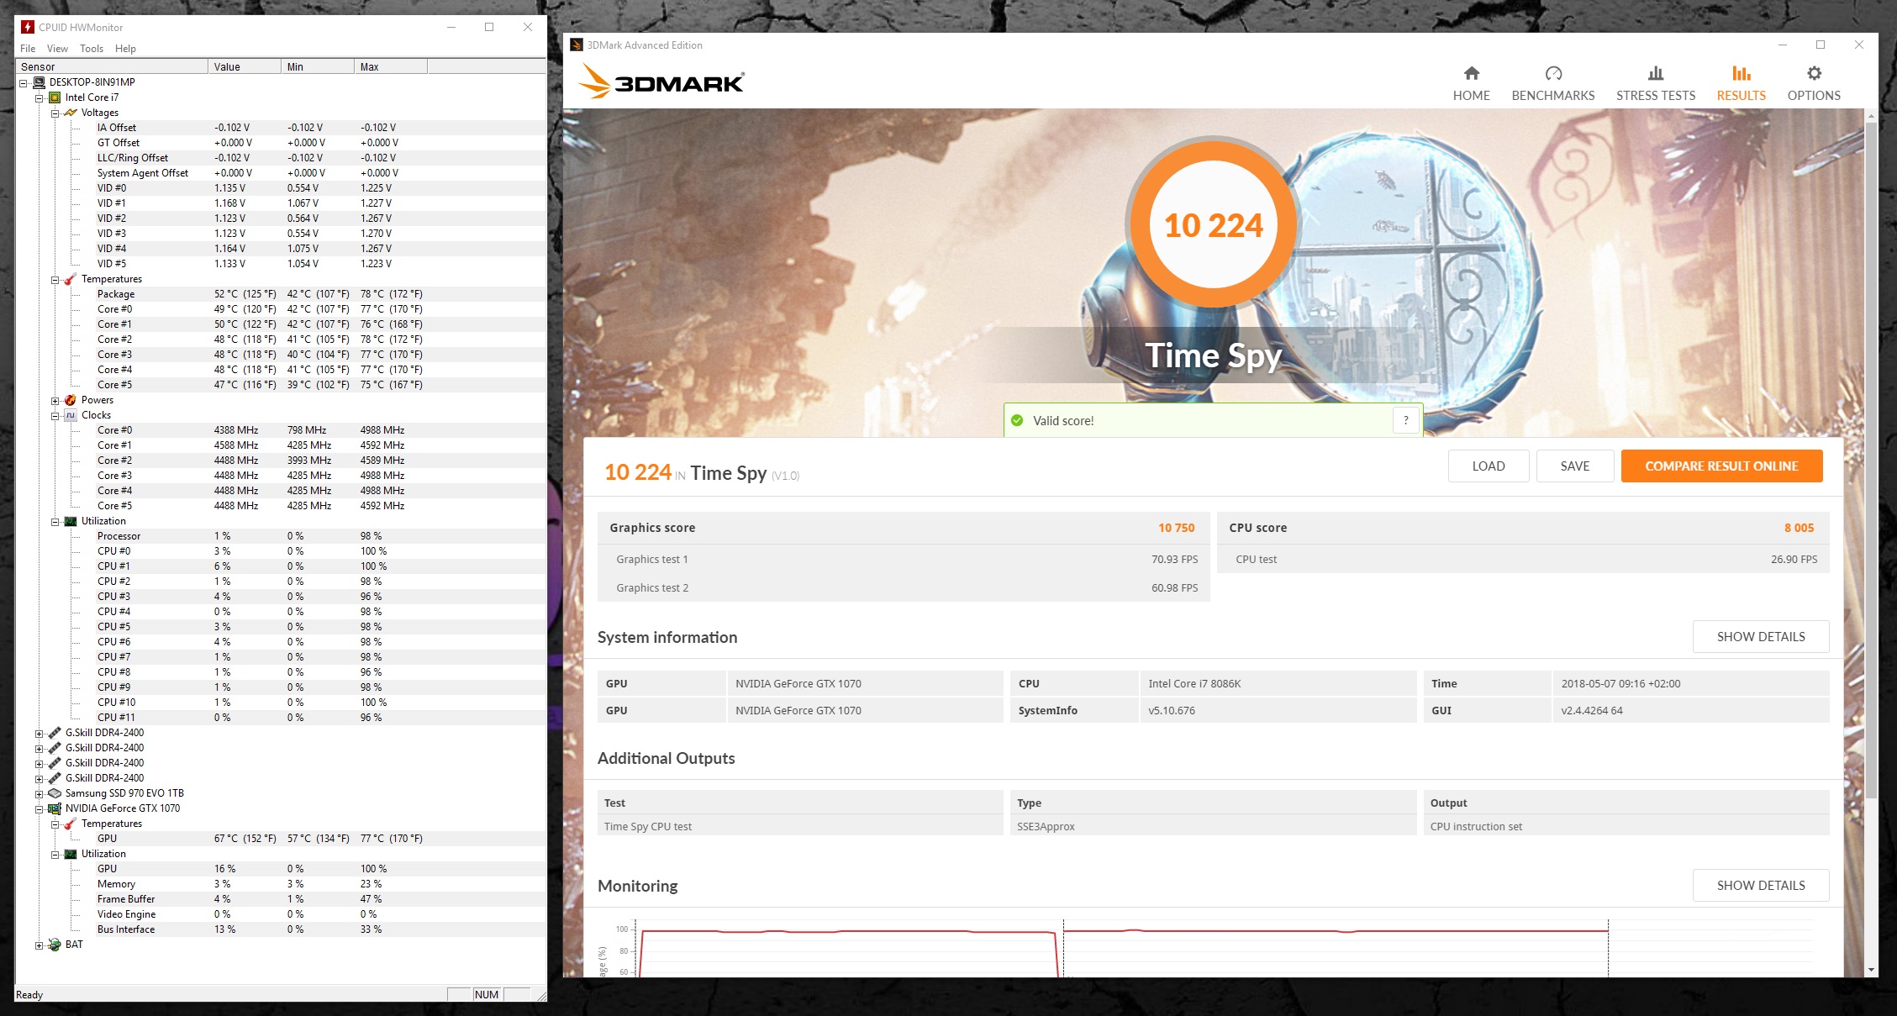Click the GPU Temperatures thermometer icon
Image resolution: width=1897 pixels, height=1016 pixels.
pos(71,824)
